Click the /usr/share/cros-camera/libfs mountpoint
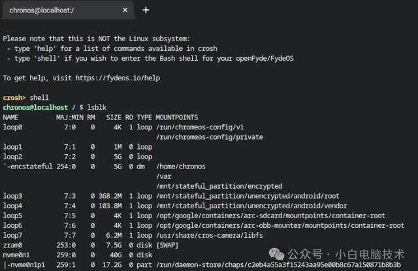Screen dimensions: 418x271 (x=210, y=235)
